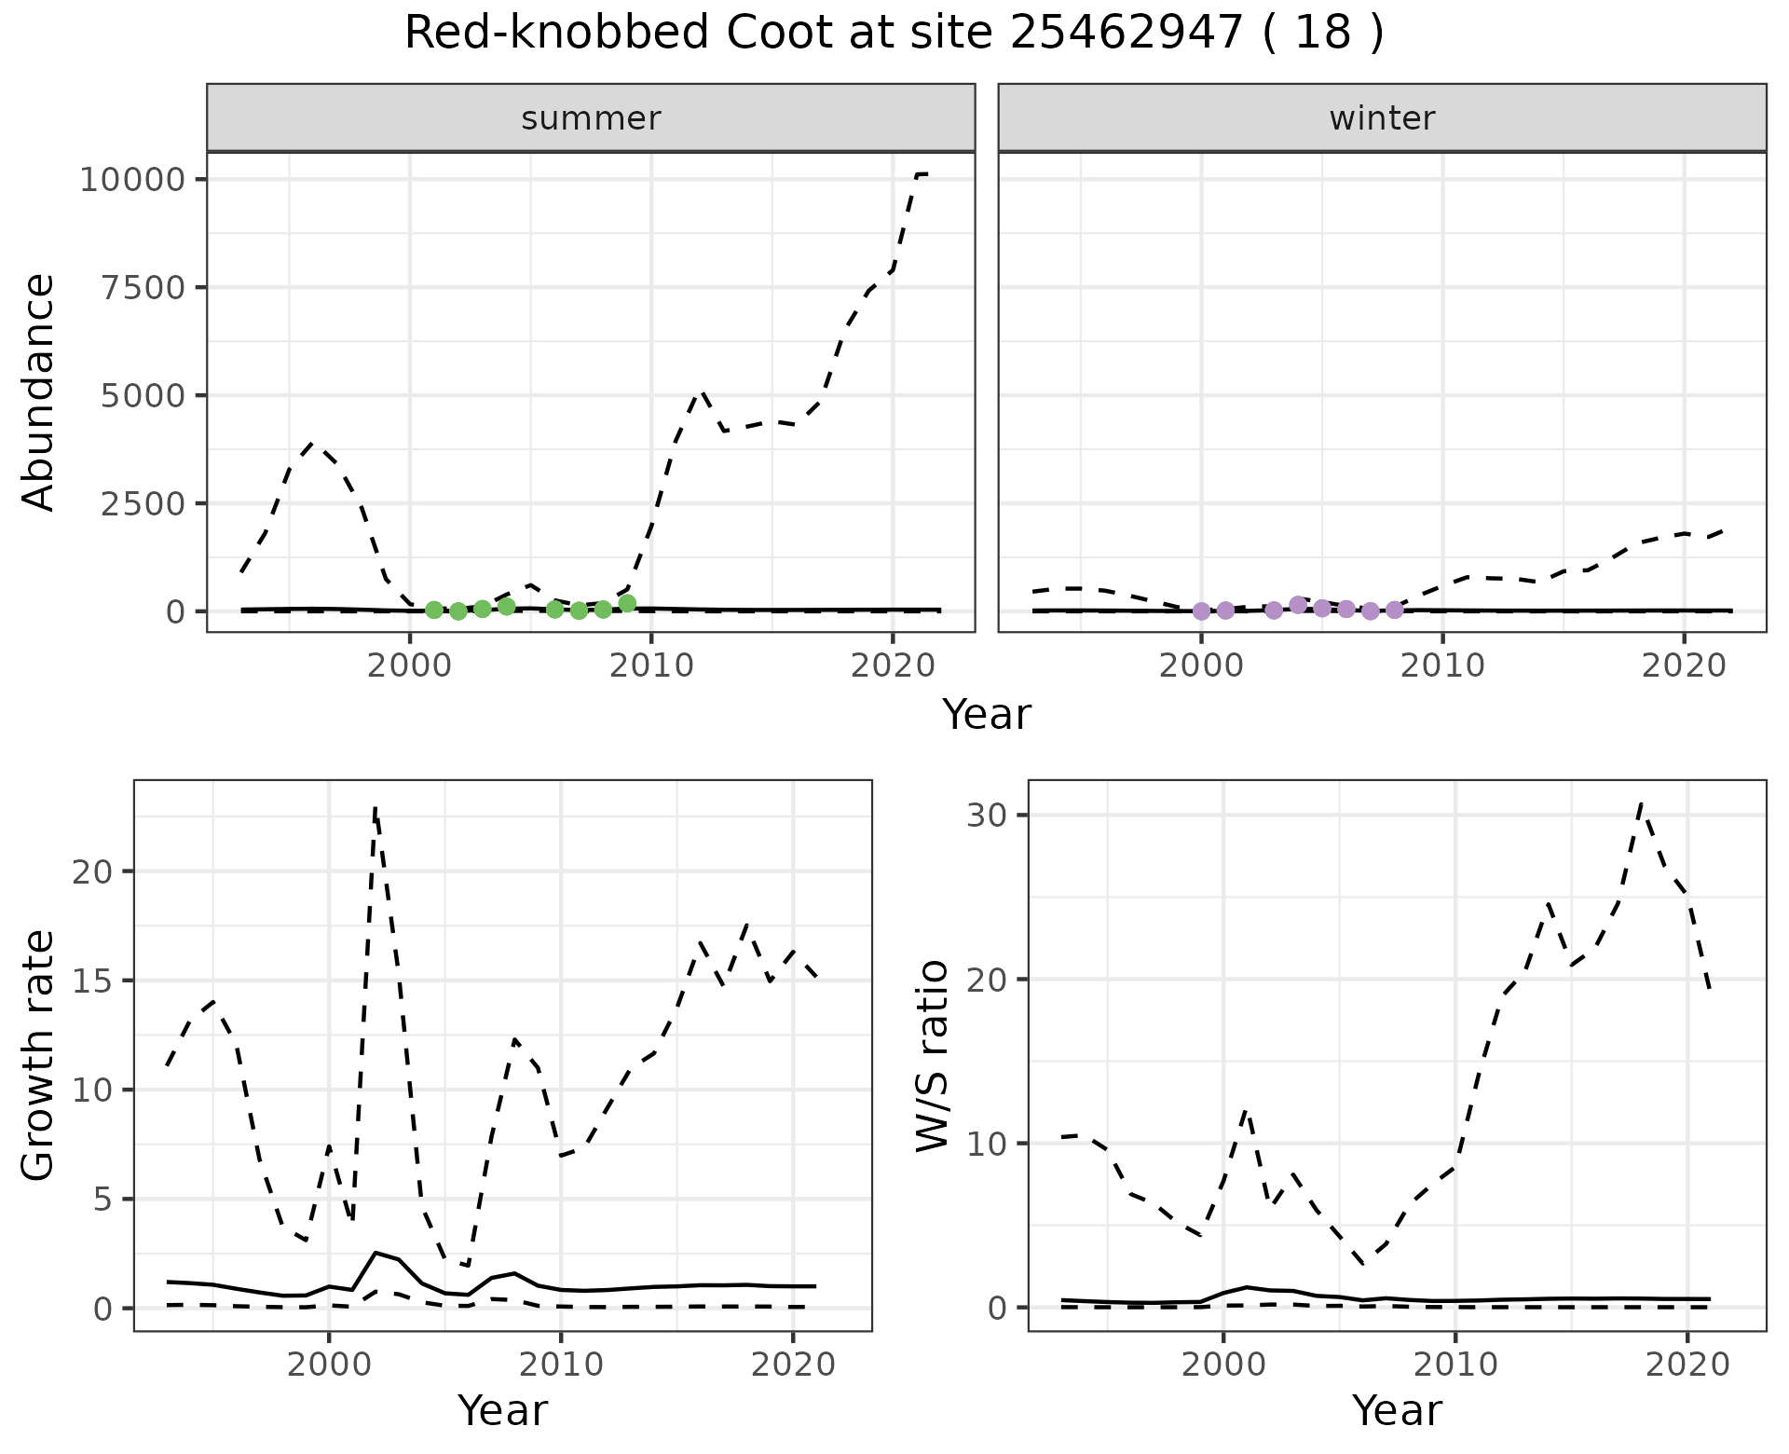The width and height of the screenshot is (1789, 1454).
Task: Click the Growth rate y-axis label
Action: [39, 1055]
